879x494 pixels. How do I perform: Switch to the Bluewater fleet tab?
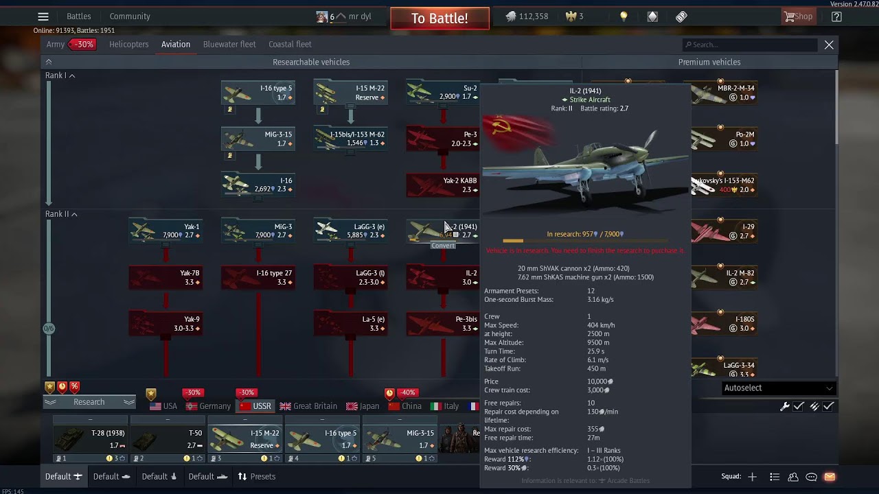click(x=229, y=44)
